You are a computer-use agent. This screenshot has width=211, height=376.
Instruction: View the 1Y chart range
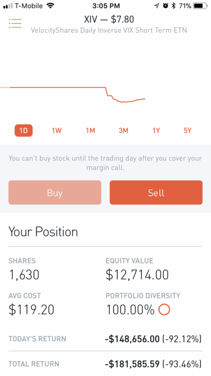[x=156, y=130]
